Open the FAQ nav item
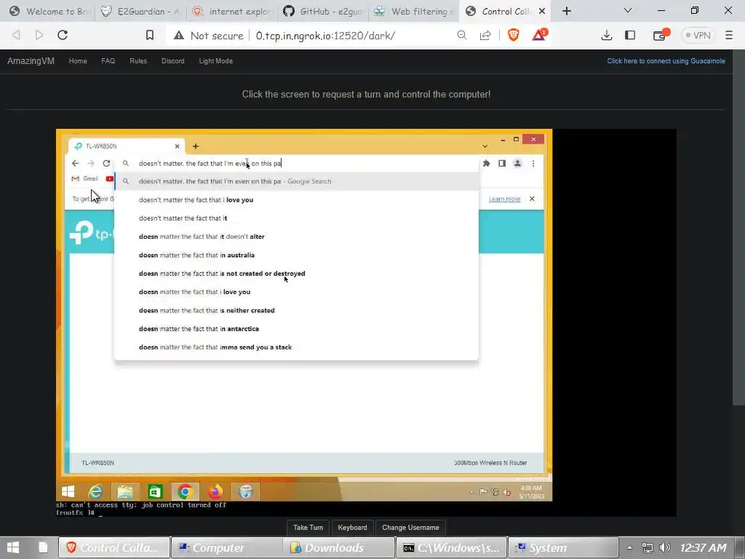 (x=108, y=61)
